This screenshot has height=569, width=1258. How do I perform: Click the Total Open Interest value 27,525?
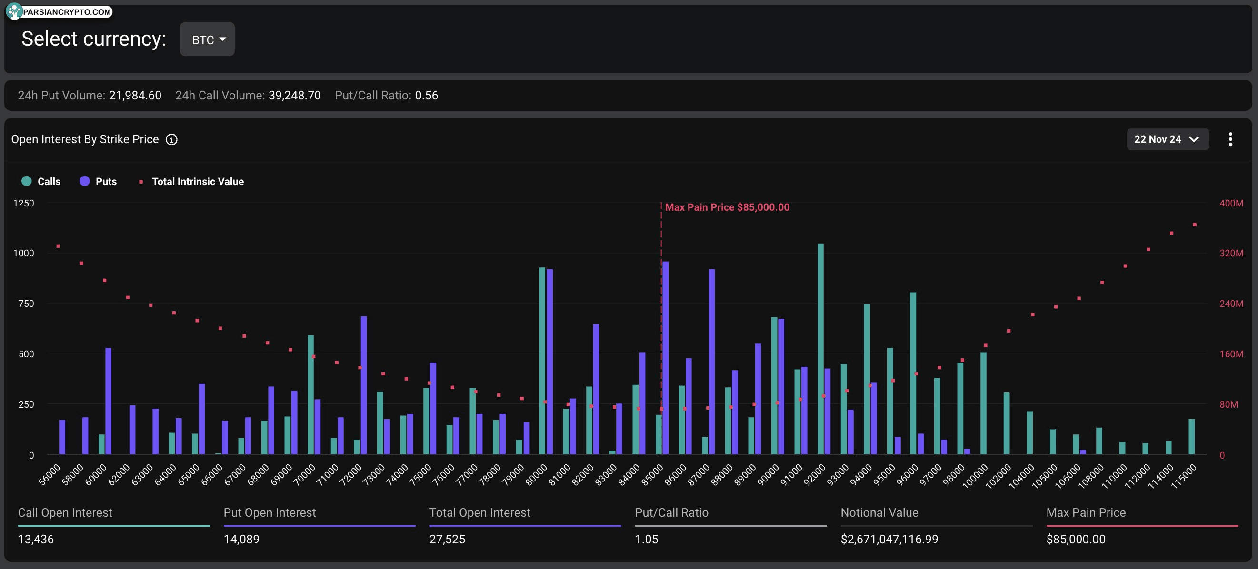pyautogui.click(x=447, y=539)
